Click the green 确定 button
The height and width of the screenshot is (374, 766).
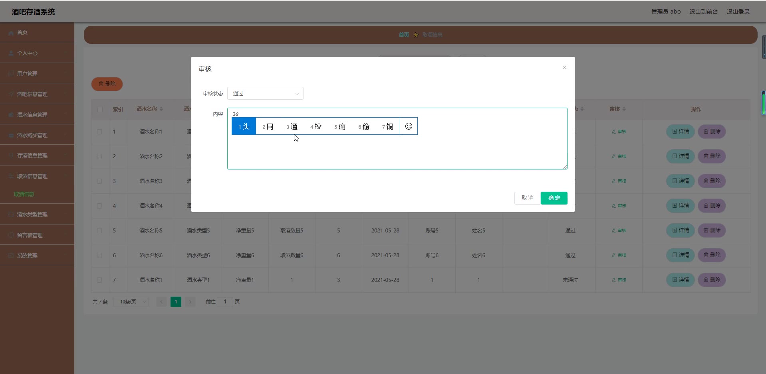pyautogui.click(x=554, y=198)
